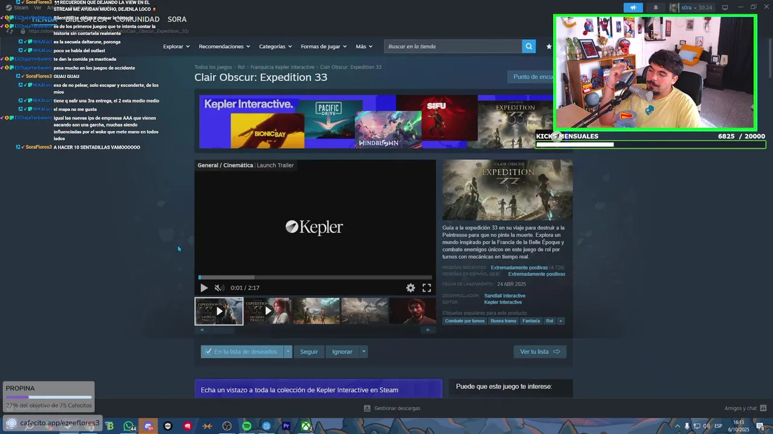Screen dimensions: 773x434
Task: Click the search store input field
Action: (453, 46)
